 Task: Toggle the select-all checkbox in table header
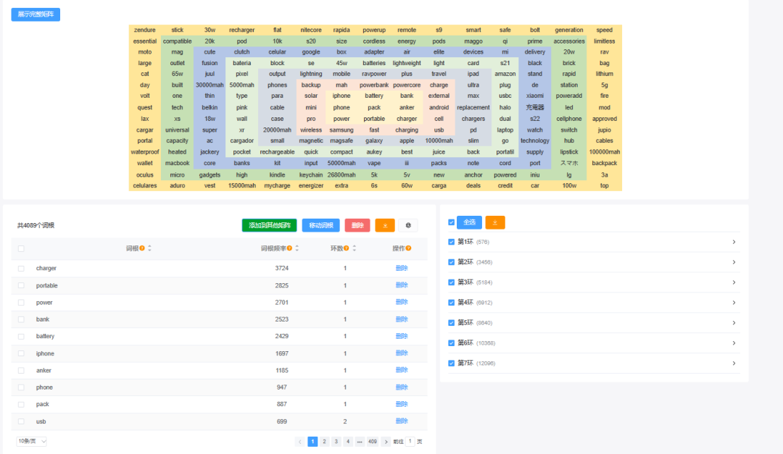point(21,248)
